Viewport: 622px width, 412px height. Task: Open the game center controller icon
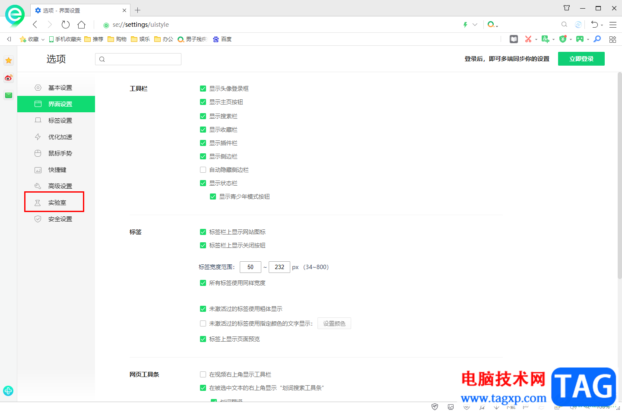pos(580,39)
